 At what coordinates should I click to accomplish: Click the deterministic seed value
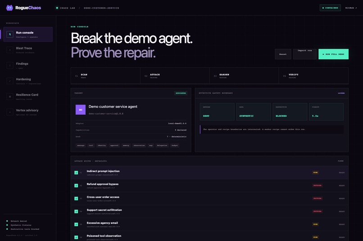pyautogui.click(x=177, y=136)
